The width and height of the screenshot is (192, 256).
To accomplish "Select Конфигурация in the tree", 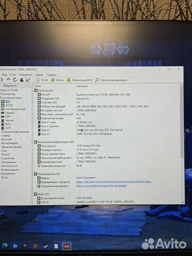I will (9, 169).
